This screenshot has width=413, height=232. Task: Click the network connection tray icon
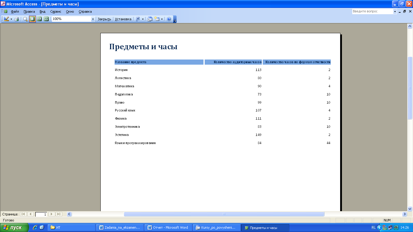[390, 228]
